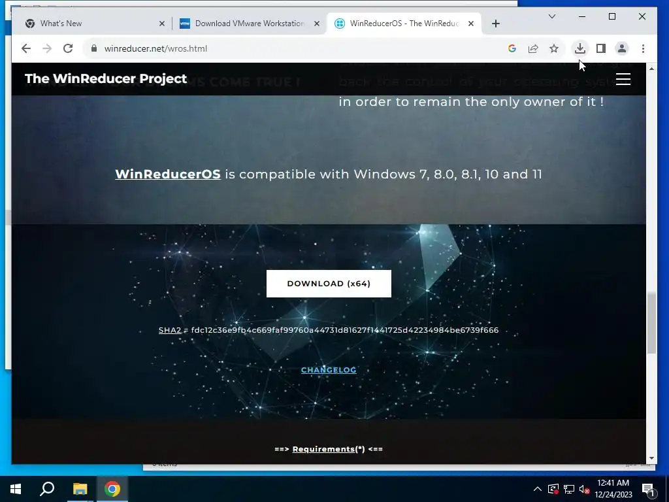Click the SHA2 hash value text
Viewport: 669px width, 502px height.
[x=345, y=330]
